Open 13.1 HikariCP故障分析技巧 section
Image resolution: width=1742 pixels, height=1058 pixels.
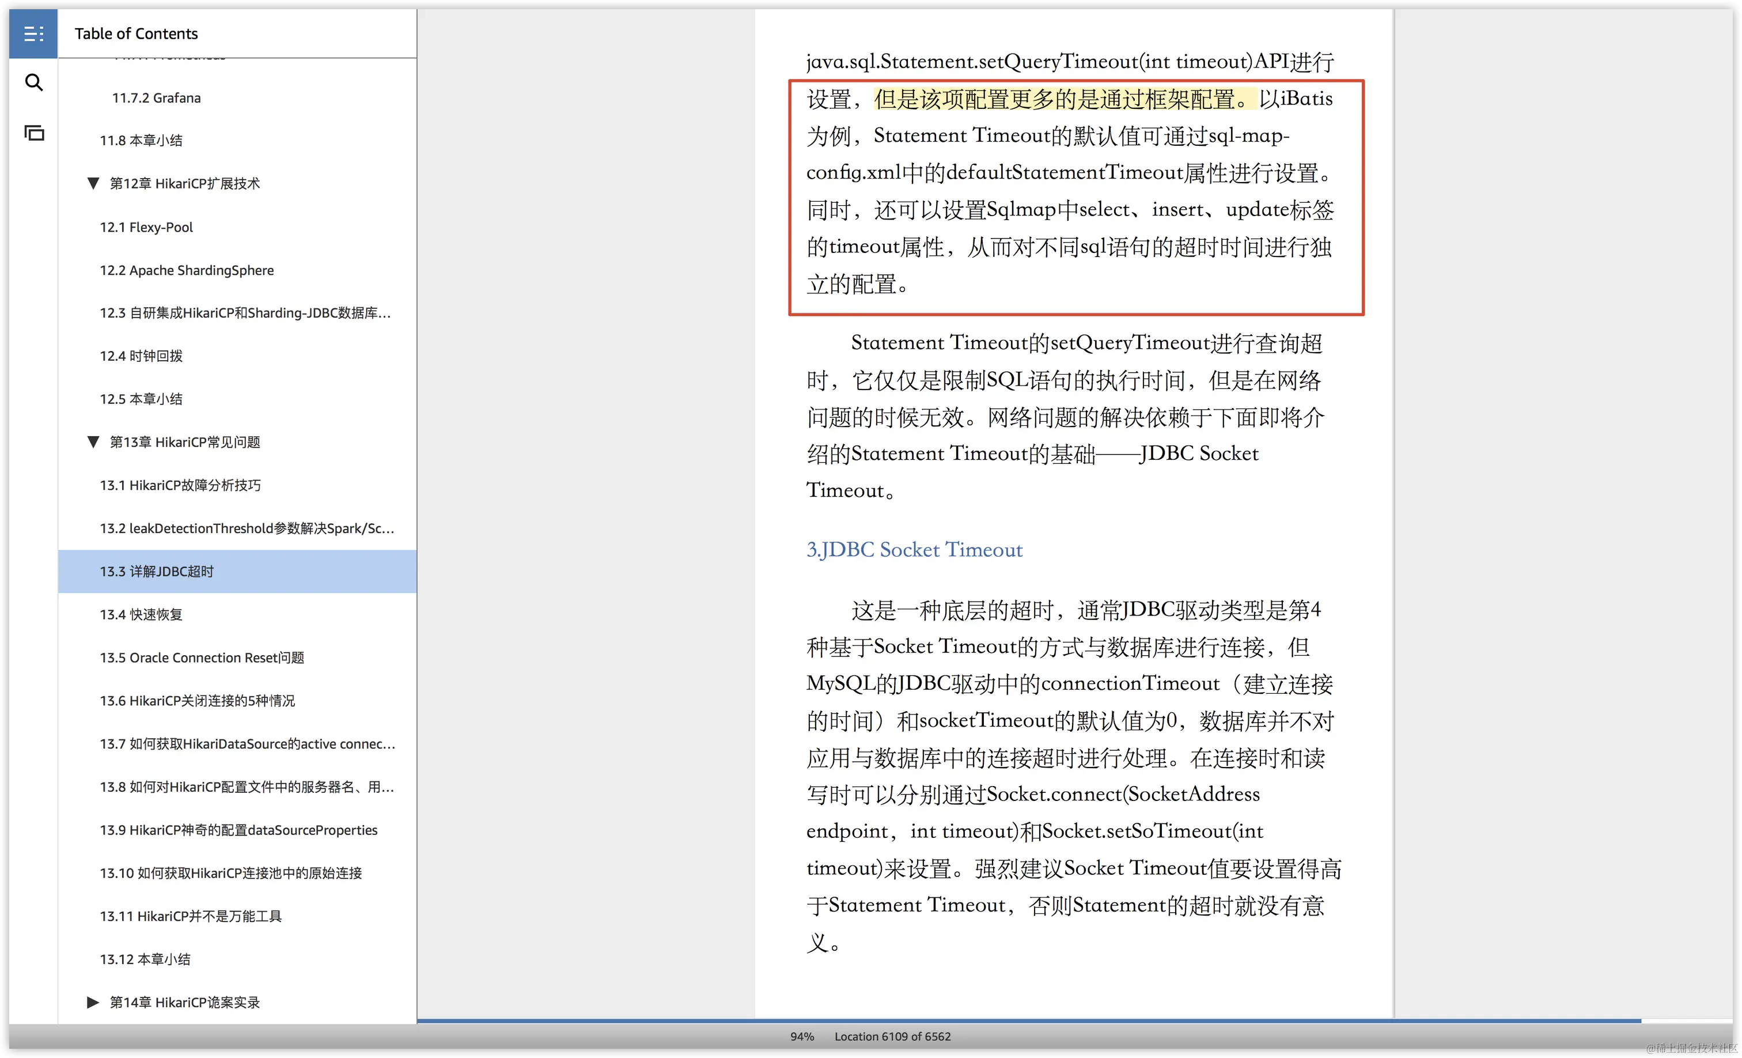click(x=180, y=485)
